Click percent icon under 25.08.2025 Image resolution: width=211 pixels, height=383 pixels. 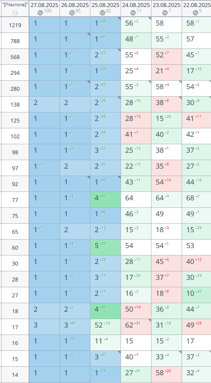click(102, 13)
